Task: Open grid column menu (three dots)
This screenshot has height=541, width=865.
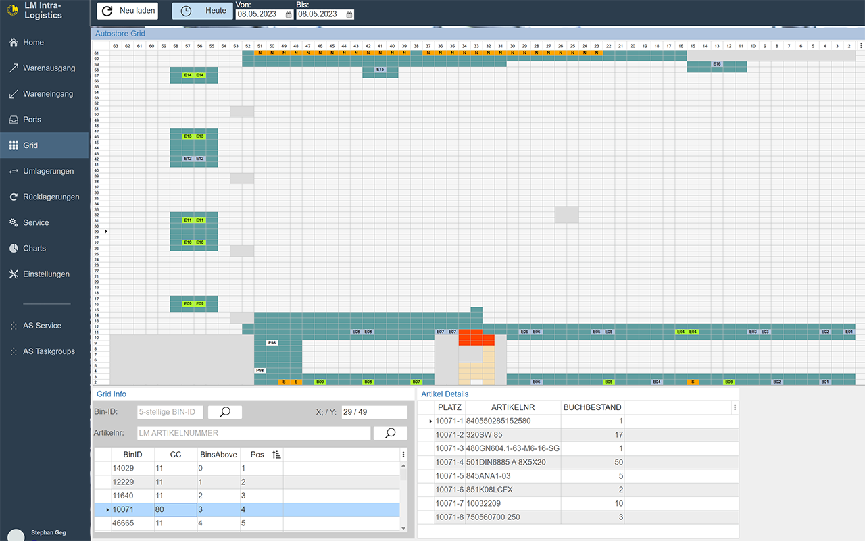Action: [860, 45]
